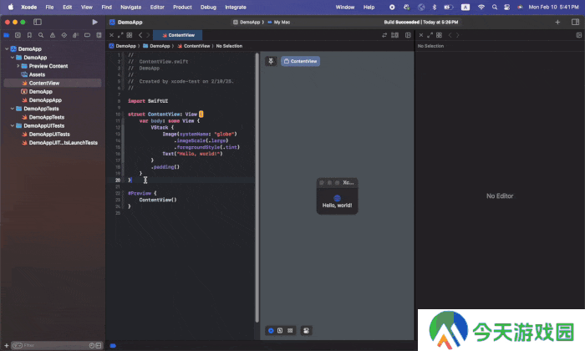Open the Report navigator

(99, 35)
